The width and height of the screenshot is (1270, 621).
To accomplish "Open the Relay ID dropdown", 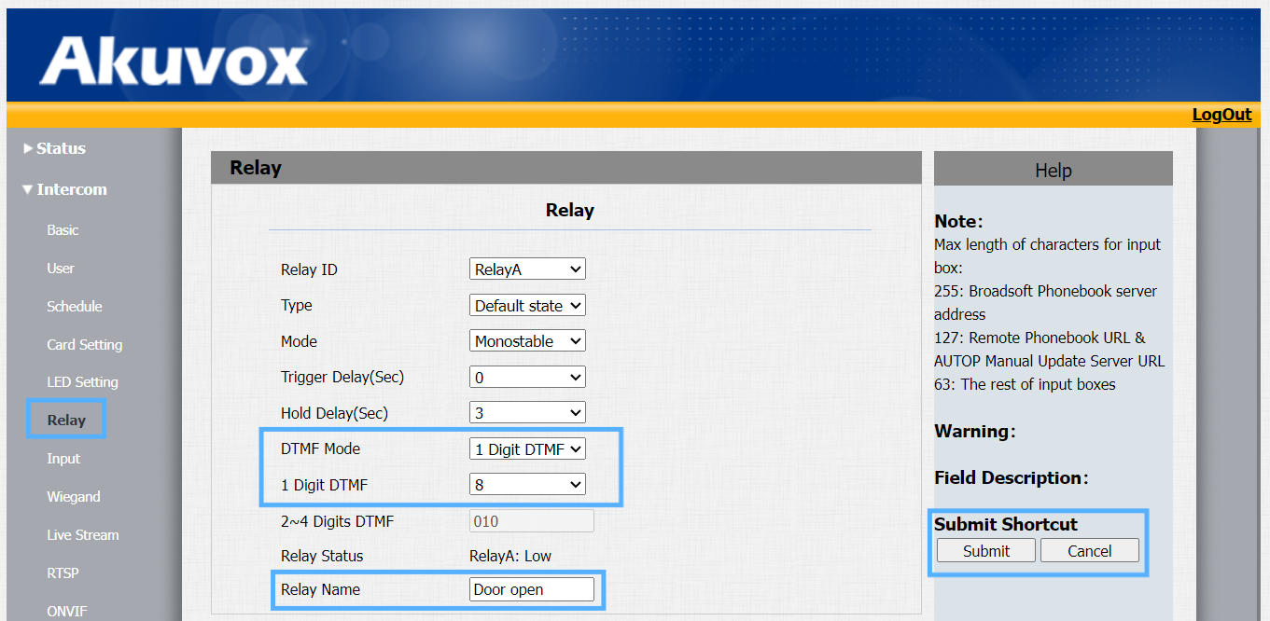I will coord(527,269).
